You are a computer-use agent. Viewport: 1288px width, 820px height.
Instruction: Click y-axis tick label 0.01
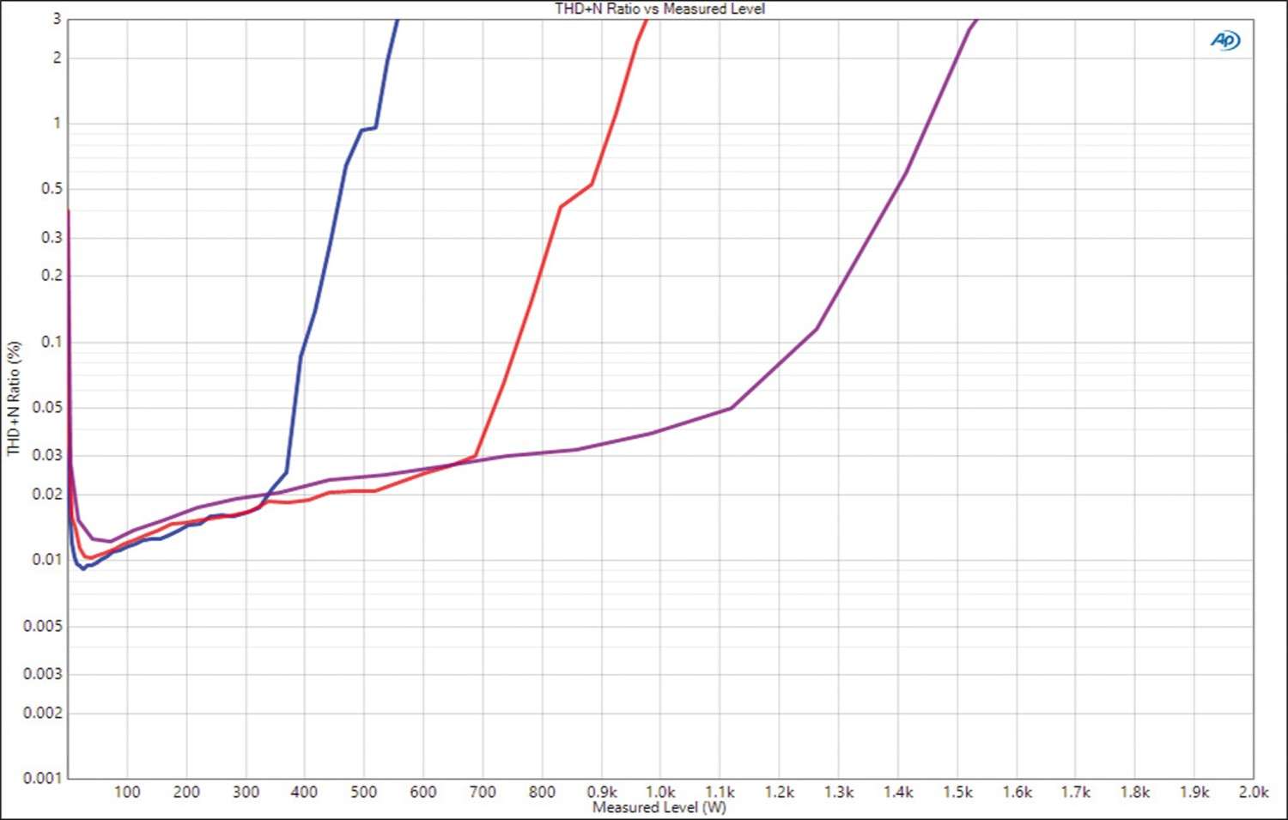(x=47, y=559)
